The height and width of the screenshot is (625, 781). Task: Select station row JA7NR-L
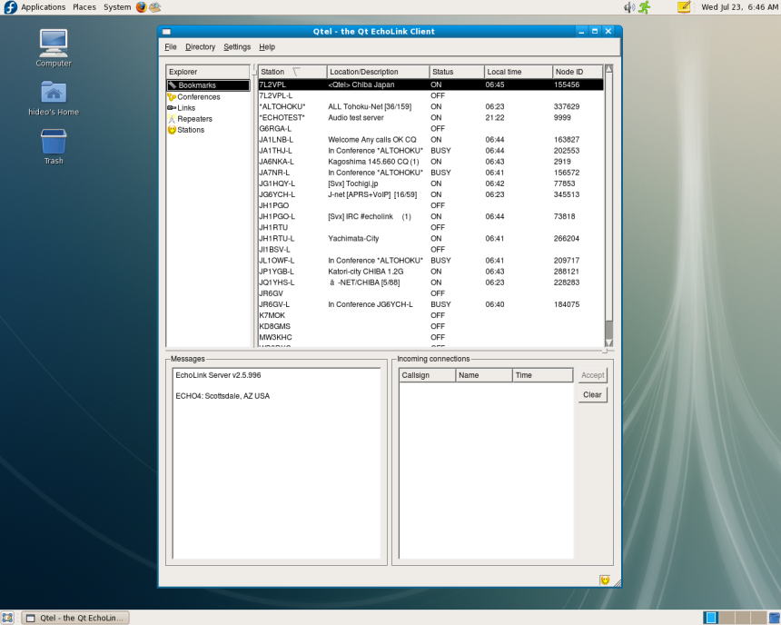[430, 173]
